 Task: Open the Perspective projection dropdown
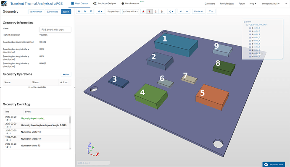[x=113, y=11]
